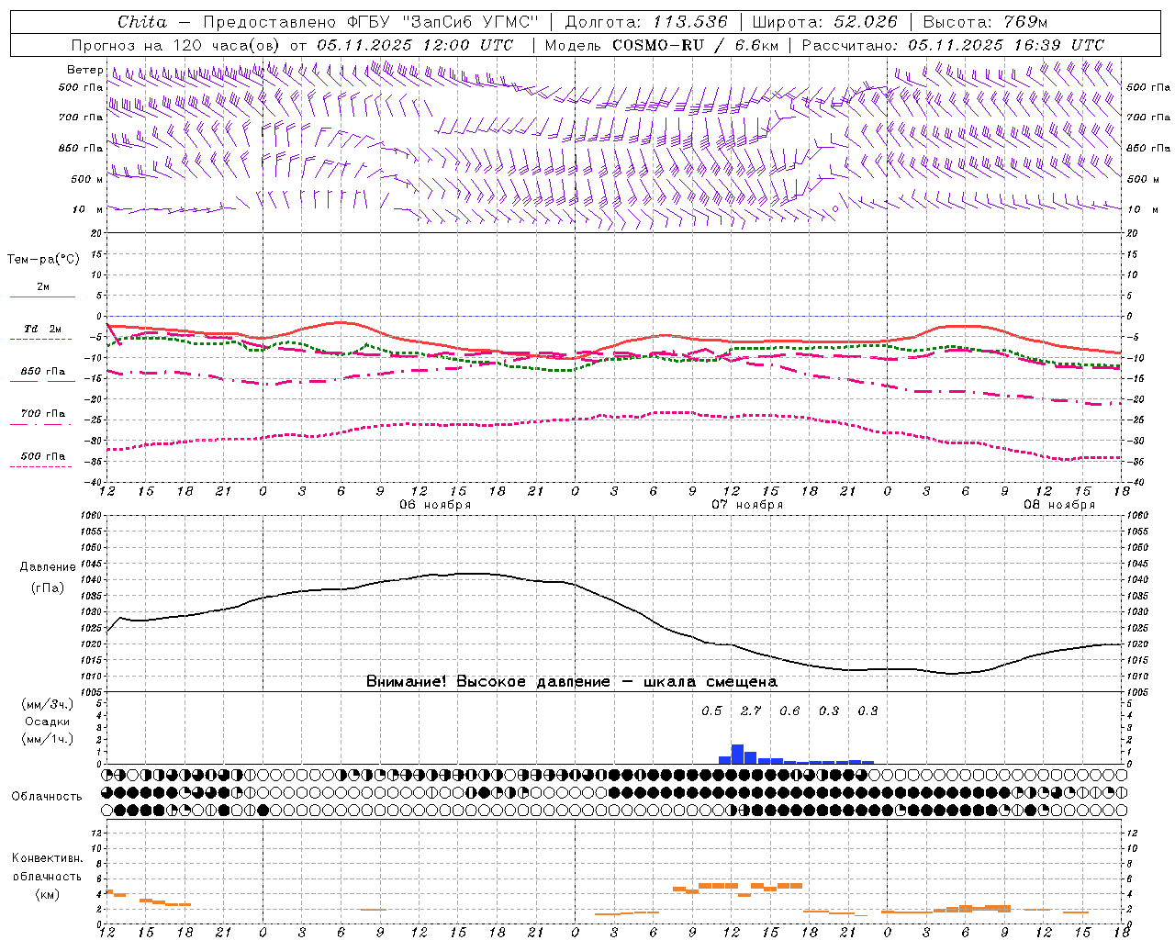Click the station name Chita in header
This screenshot has width=1175, height=940.
coord(142,22)
